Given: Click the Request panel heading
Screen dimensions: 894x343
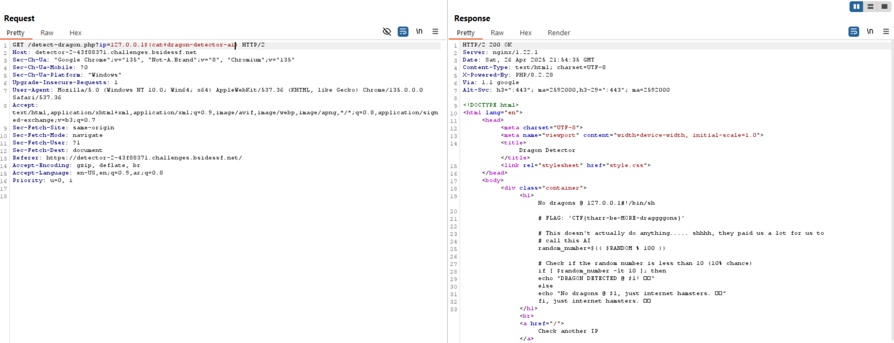Looking at the screenshot, I should coord(19,18).
